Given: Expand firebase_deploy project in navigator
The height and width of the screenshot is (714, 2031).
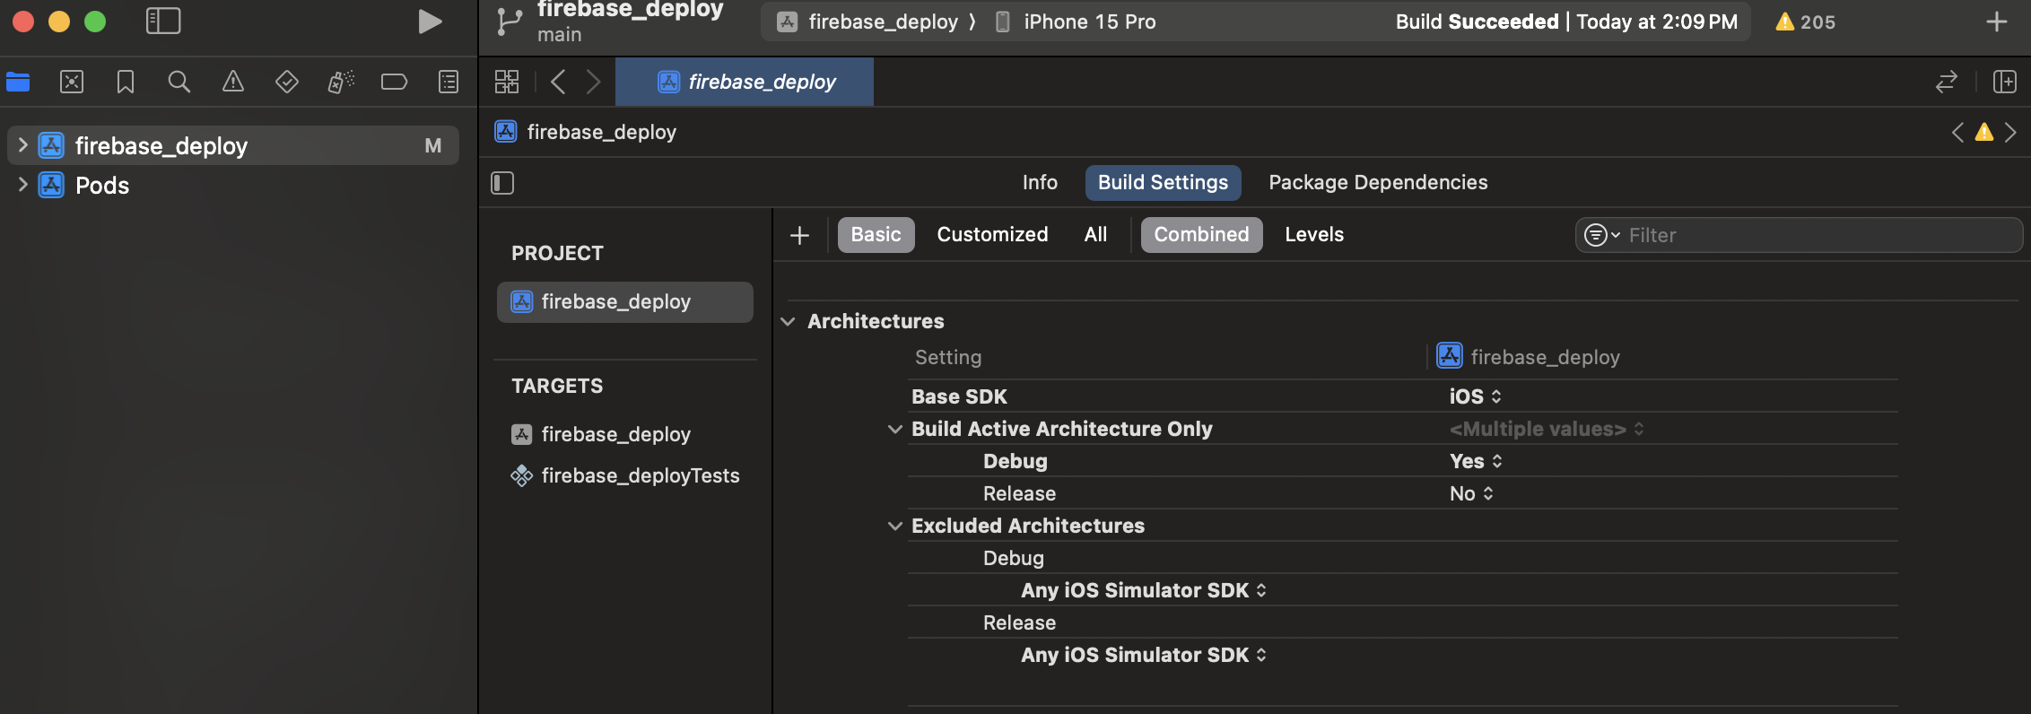Looking at the screenshot, I should click(x=22, y=145).
